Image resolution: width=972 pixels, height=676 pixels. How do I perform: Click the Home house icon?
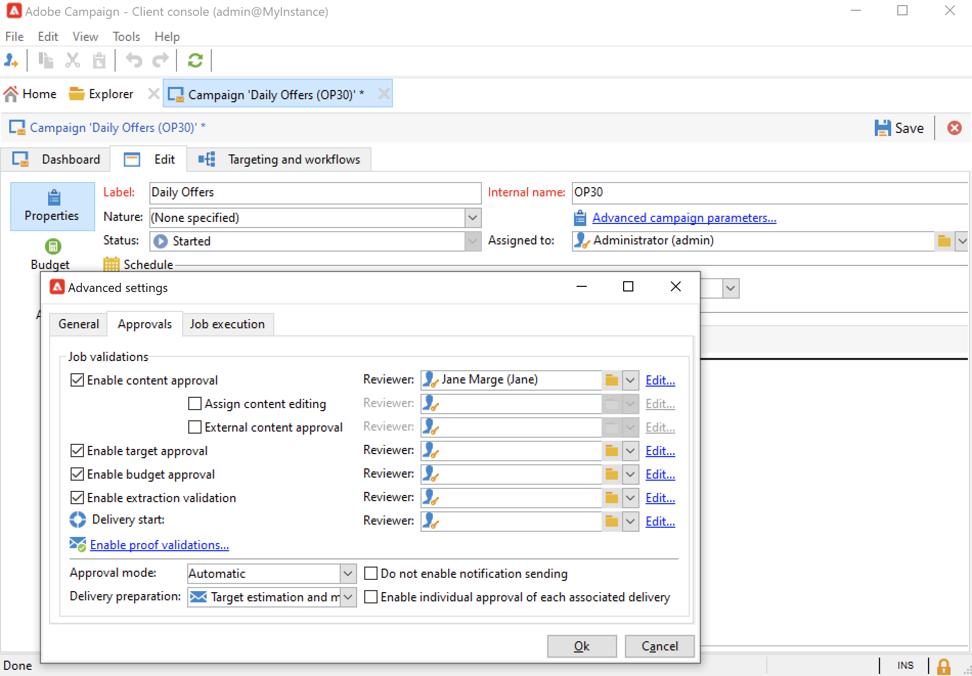point(11,94)
